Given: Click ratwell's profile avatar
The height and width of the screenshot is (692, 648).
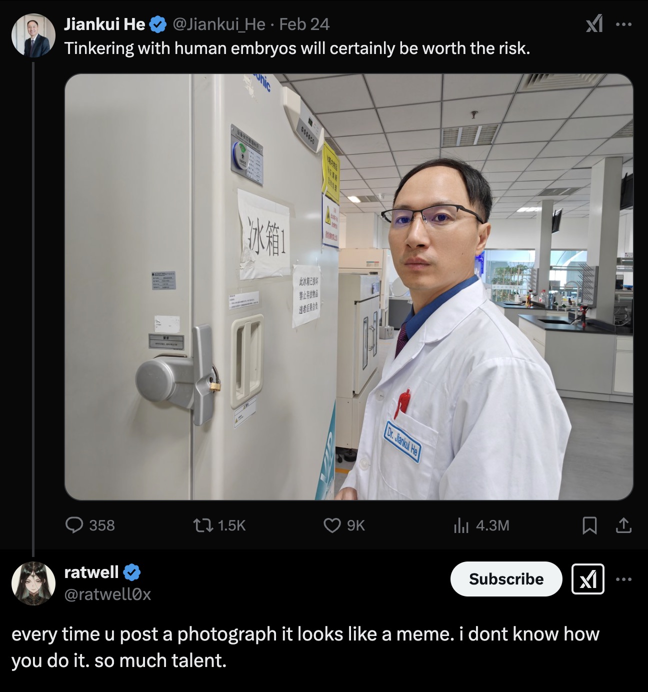Looking at the screenshot, I should [x=33, y=583].
